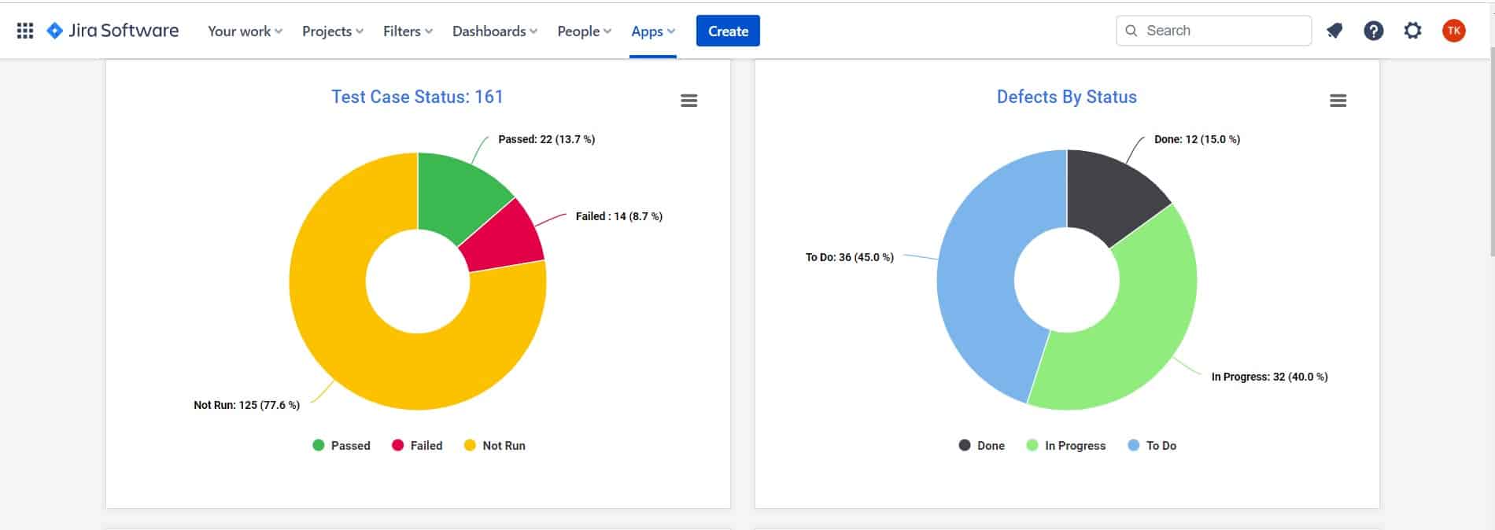Click the search magnifier icon
This screenshot has height=530, width=1495.
(1131, 31)
